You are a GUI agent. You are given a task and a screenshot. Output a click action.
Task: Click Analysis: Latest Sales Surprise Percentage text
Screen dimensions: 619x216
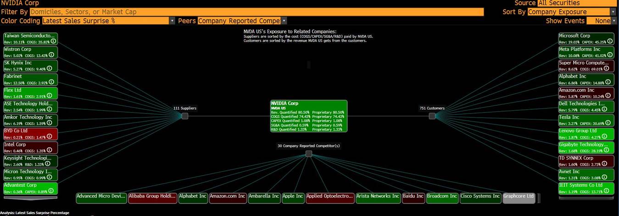34,213
